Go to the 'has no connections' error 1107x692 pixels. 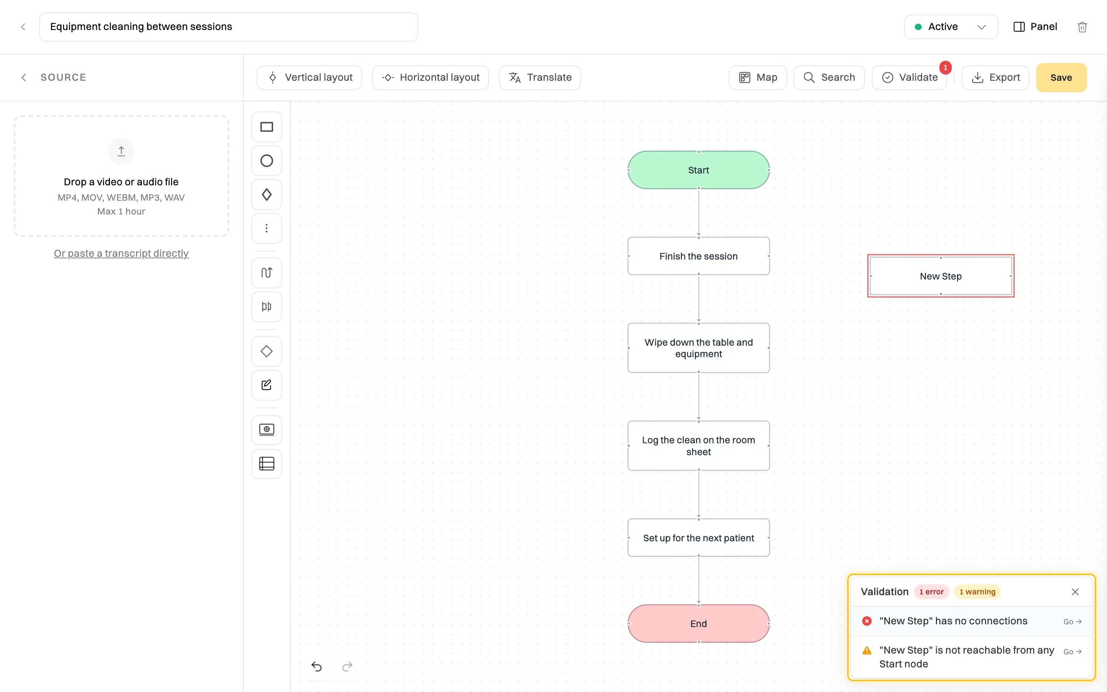(x=1072, y=622)
